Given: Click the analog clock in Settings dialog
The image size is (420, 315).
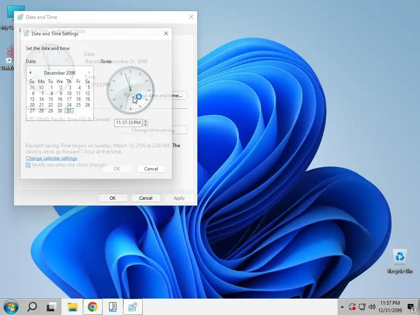Looking at the screenshot, I should 130,90.
